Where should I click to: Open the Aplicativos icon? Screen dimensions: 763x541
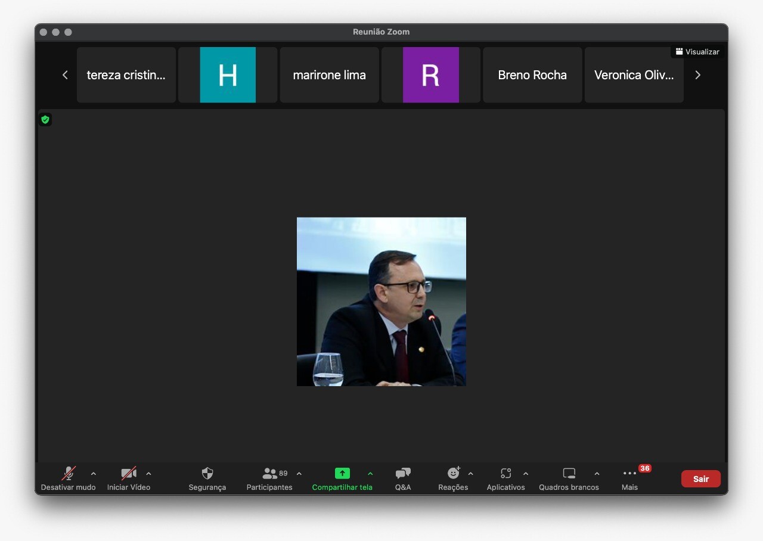505,474
